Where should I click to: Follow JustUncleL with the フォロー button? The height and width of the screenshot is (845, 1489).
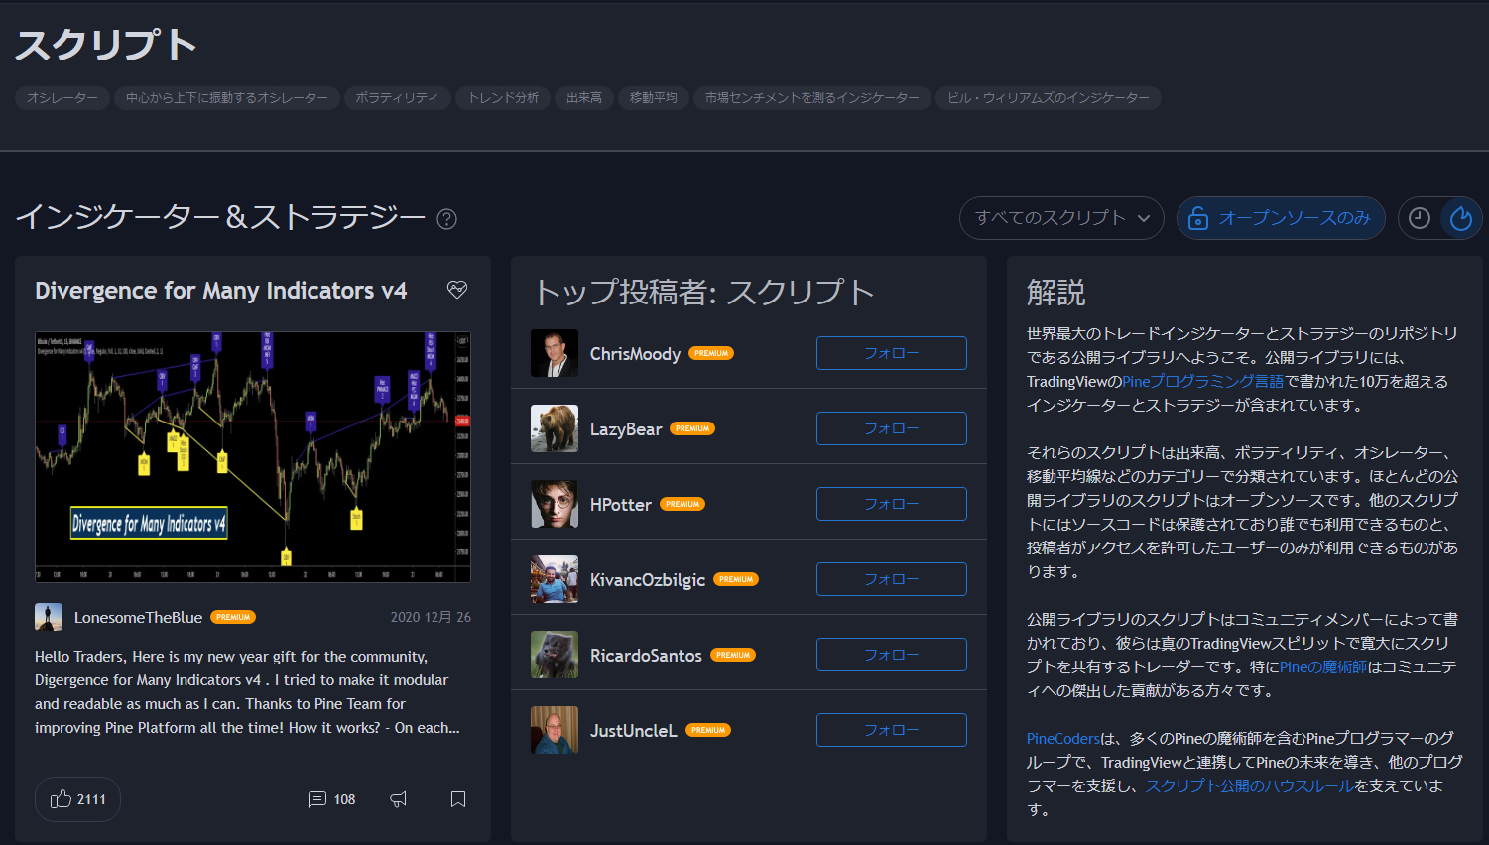(x=891, y=730)
